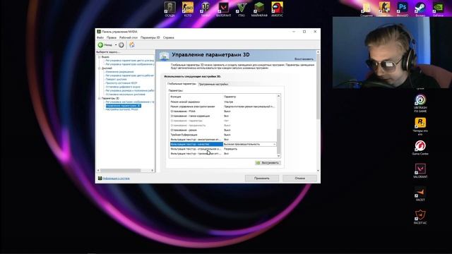Click the grey Forward arrow in NVIDIA toolbar
452x254 pixels.
pyautogui.click(x=121, y=45)
